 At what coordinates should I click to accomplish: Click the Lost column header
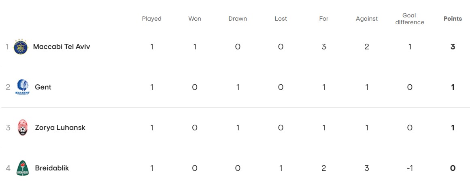(281, 19)
